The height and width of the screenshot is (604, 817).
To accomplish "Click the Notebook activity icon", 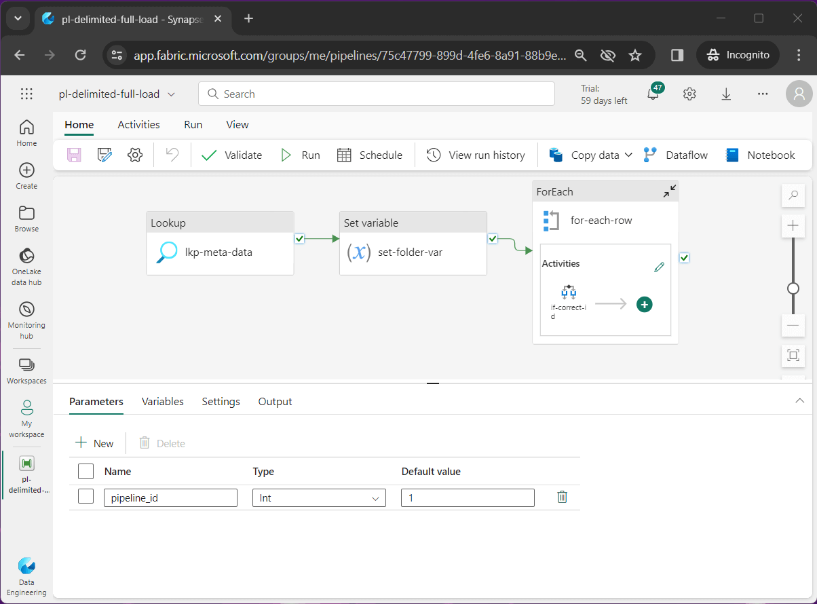I will 732,155.
